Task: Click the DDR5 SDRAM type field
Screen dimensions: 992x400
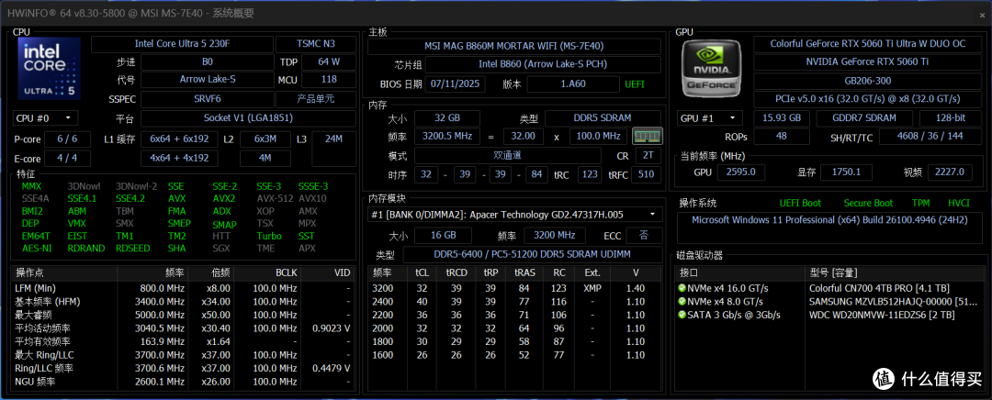Action: tap(603, 117)
